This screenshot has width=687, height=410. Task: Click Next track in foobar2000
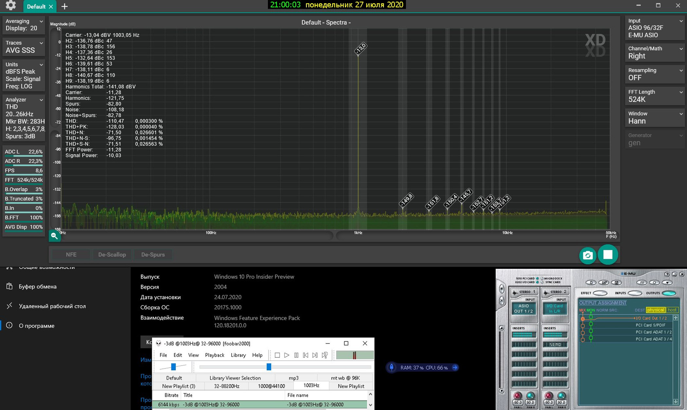[315, 355]
